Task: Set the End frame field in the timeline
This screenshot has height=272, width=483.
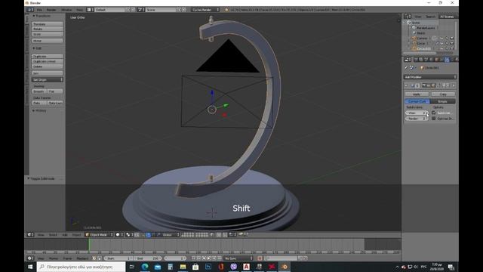Action: click(148, 258)
